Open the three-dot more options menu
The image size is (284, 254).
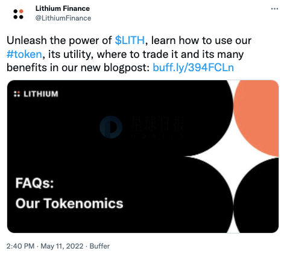274,9
